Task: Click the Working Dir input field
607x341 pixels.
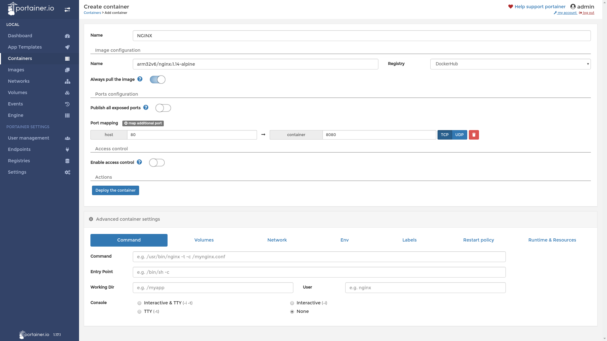Action: pyautogui.click(x=213, y=288)
